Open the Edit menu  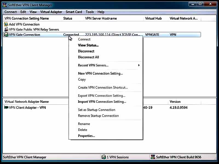23,12
